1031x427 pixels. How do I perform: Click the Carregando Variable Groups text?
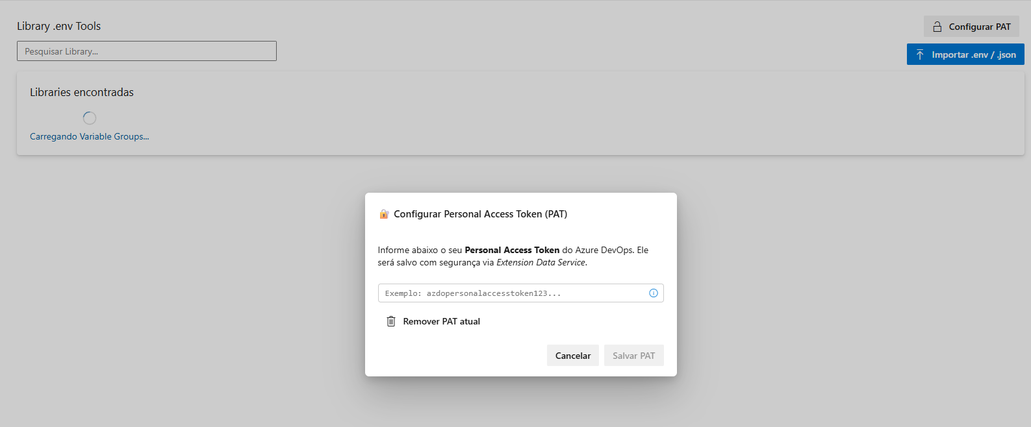click(x=90, y=137)
